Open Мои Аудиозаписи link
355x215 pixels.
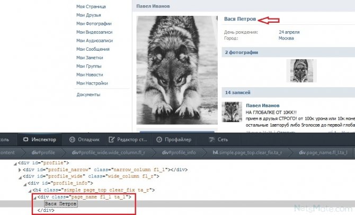pos(94,41)
